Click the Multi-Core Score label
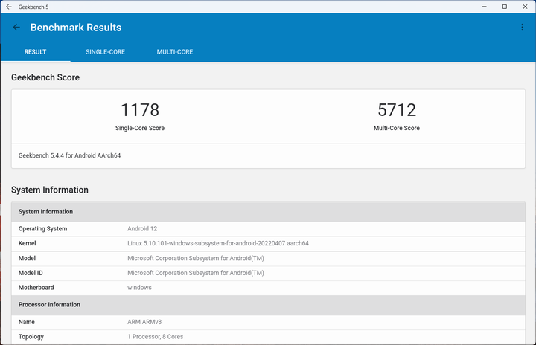Viewport: 536px width, 345px height. 397,128
